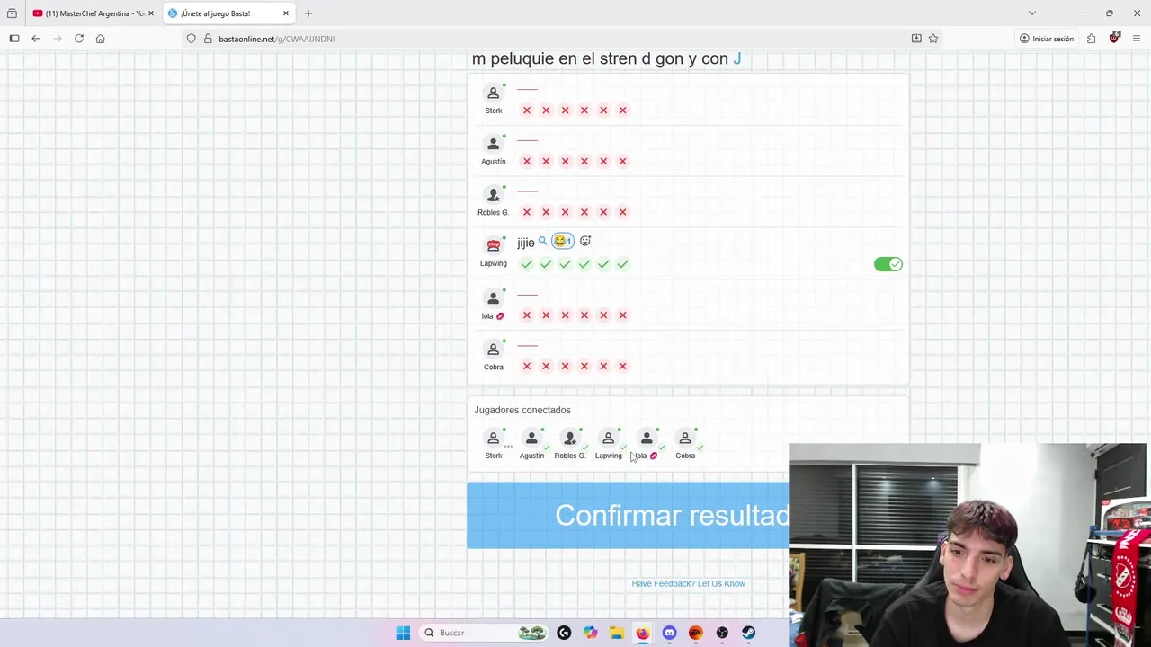Open the "Have Feedback? Let Us Know" link
Image resolution: width=1151 pixels, height=647 pixels.
tap(688, 583)
